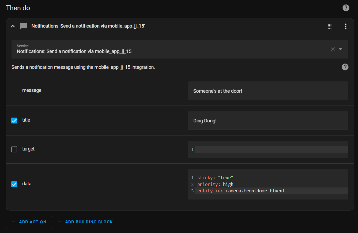
Task: Open the Service combo box field
Action: 171,49
